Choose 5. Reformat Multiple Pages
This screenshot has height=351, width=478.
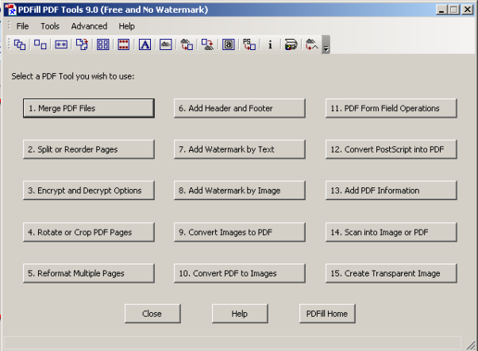pos(89,273)
